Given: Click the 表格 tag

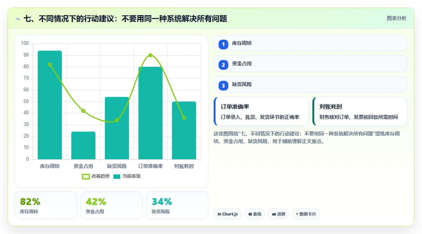Looking at the screenshot, I should [x=255, y=214].
